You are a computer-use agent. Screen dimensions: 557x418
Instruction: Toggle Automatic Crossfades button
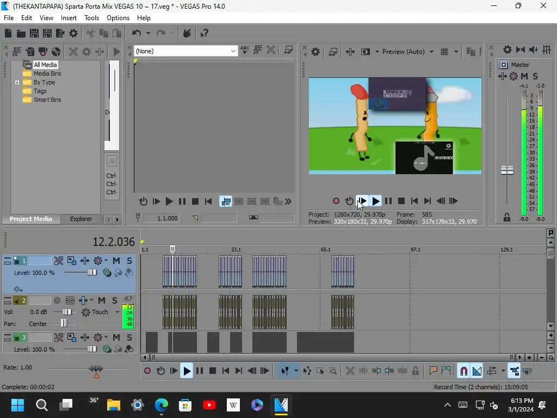point(476,371)
